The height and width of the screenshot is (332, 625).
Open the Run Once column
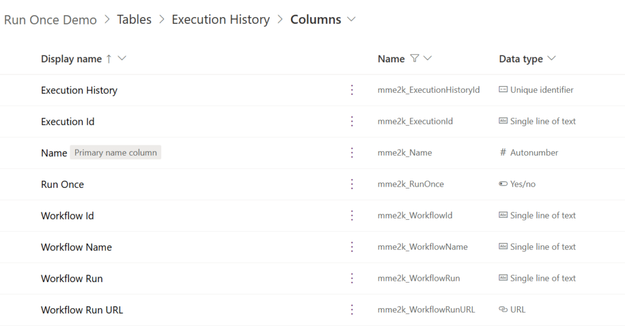(62, 184)
